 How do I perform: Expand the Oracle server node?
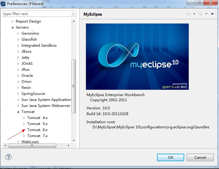point(18,76)
